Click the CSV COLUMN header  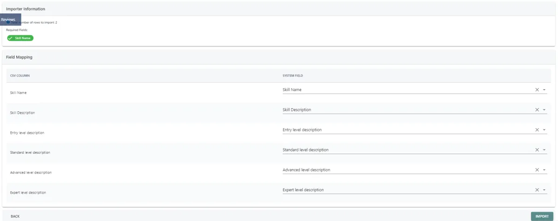(x=20, y=76)
